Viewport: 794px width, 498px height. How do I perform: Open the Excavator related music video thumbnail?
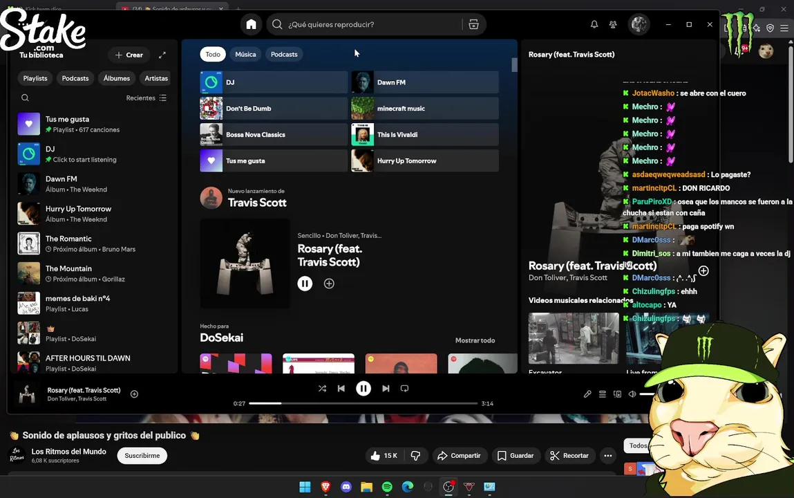574,338
